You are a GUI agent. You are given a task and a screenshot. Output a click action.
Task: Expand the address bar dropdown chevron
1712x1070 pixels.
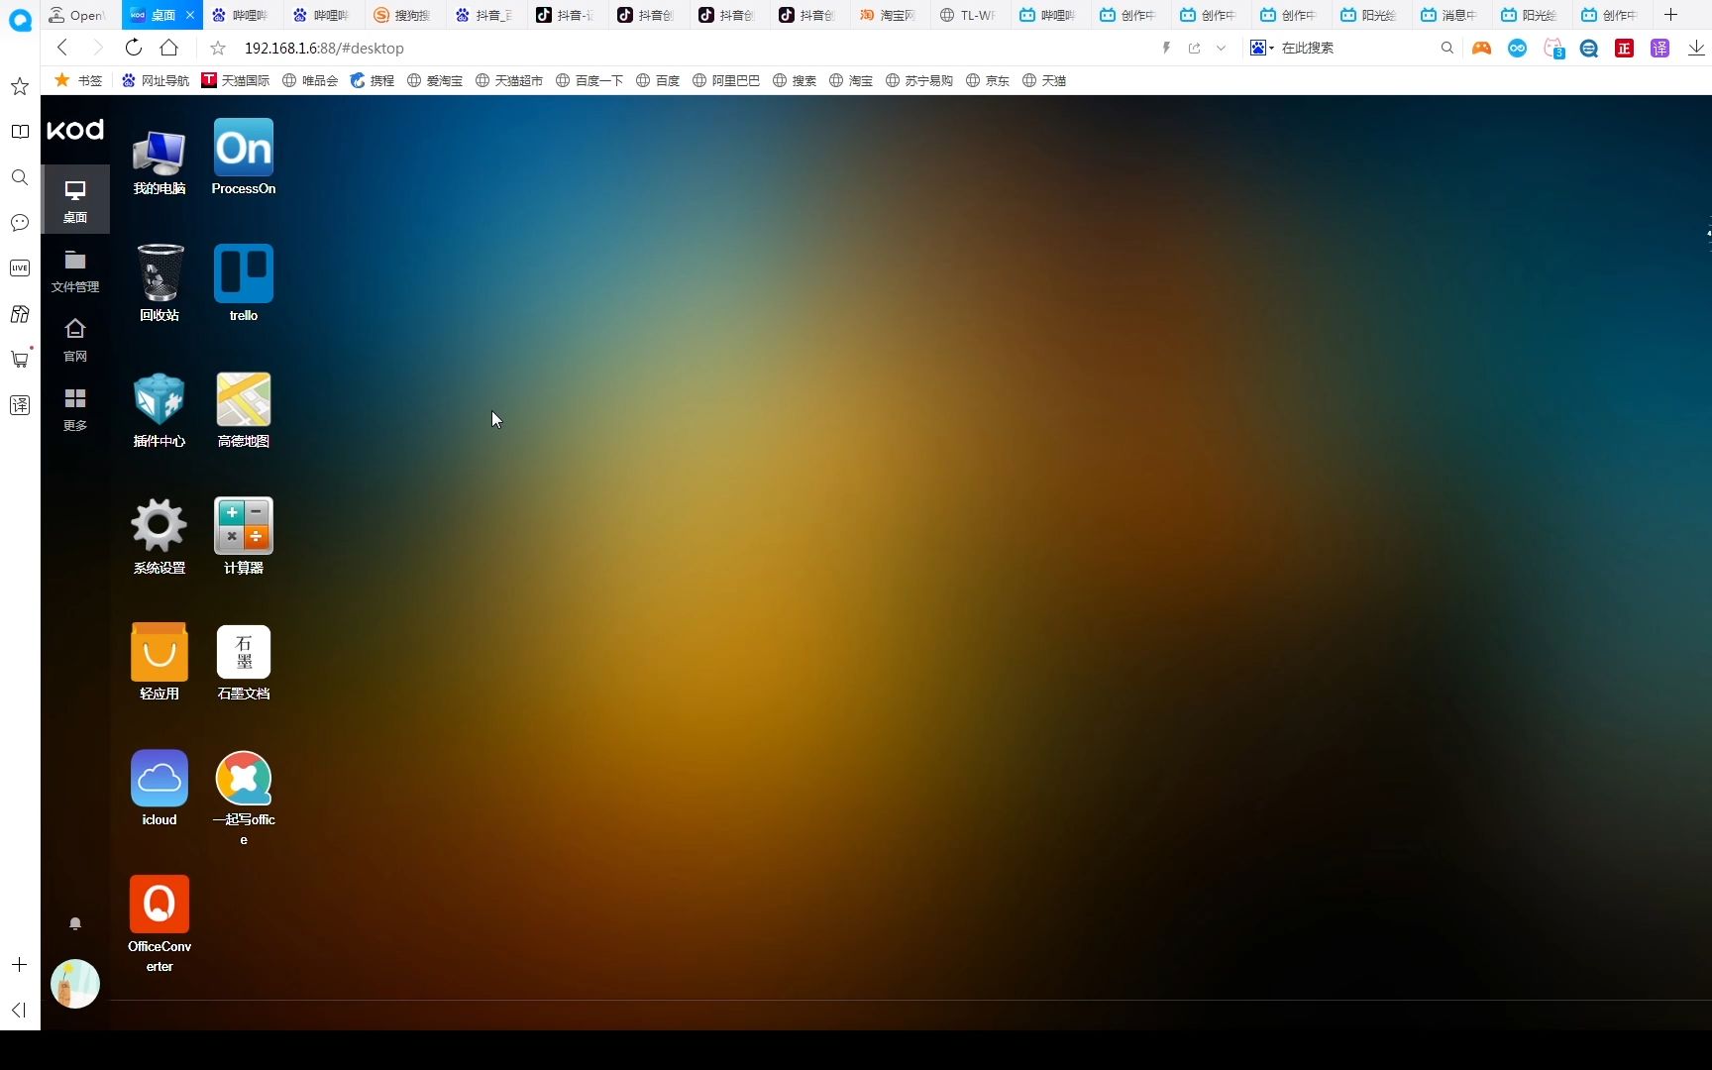(1221, 48)
